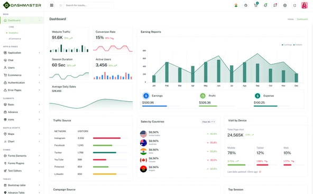313x194 pixels.
Task: Click the Website Traffic card title
Action: click(x=61, y=32)
